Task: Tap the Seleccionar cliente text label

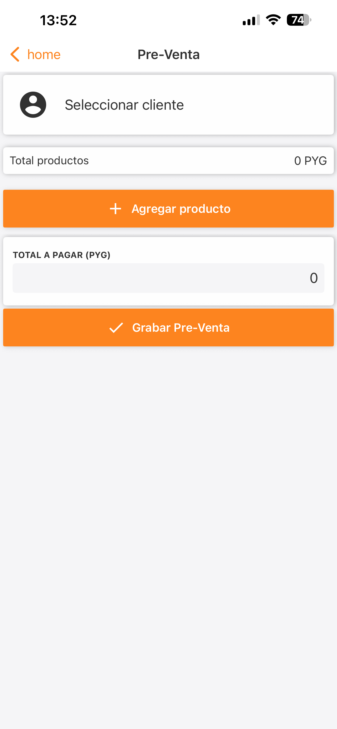Action: [x=124, y=105]
